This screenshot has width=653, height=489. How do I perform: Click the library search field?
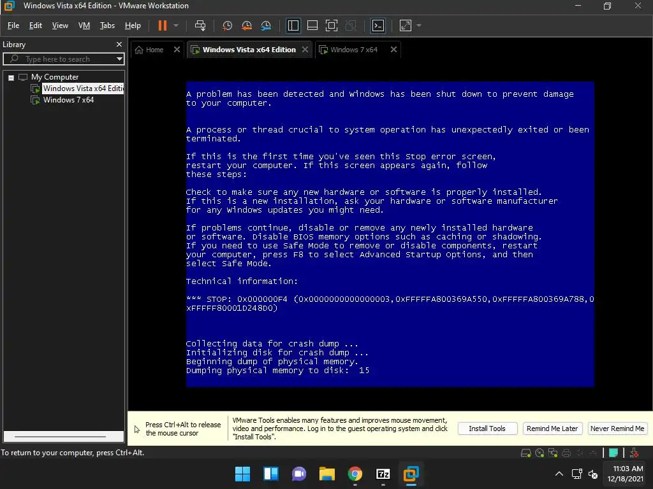62,59
